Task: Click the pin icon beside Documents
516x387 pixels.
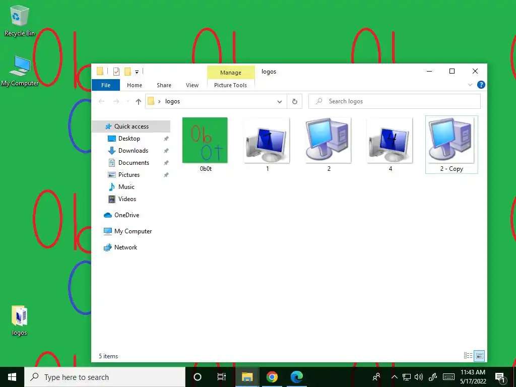Action: pyautogui.click(x=166, y=163)
